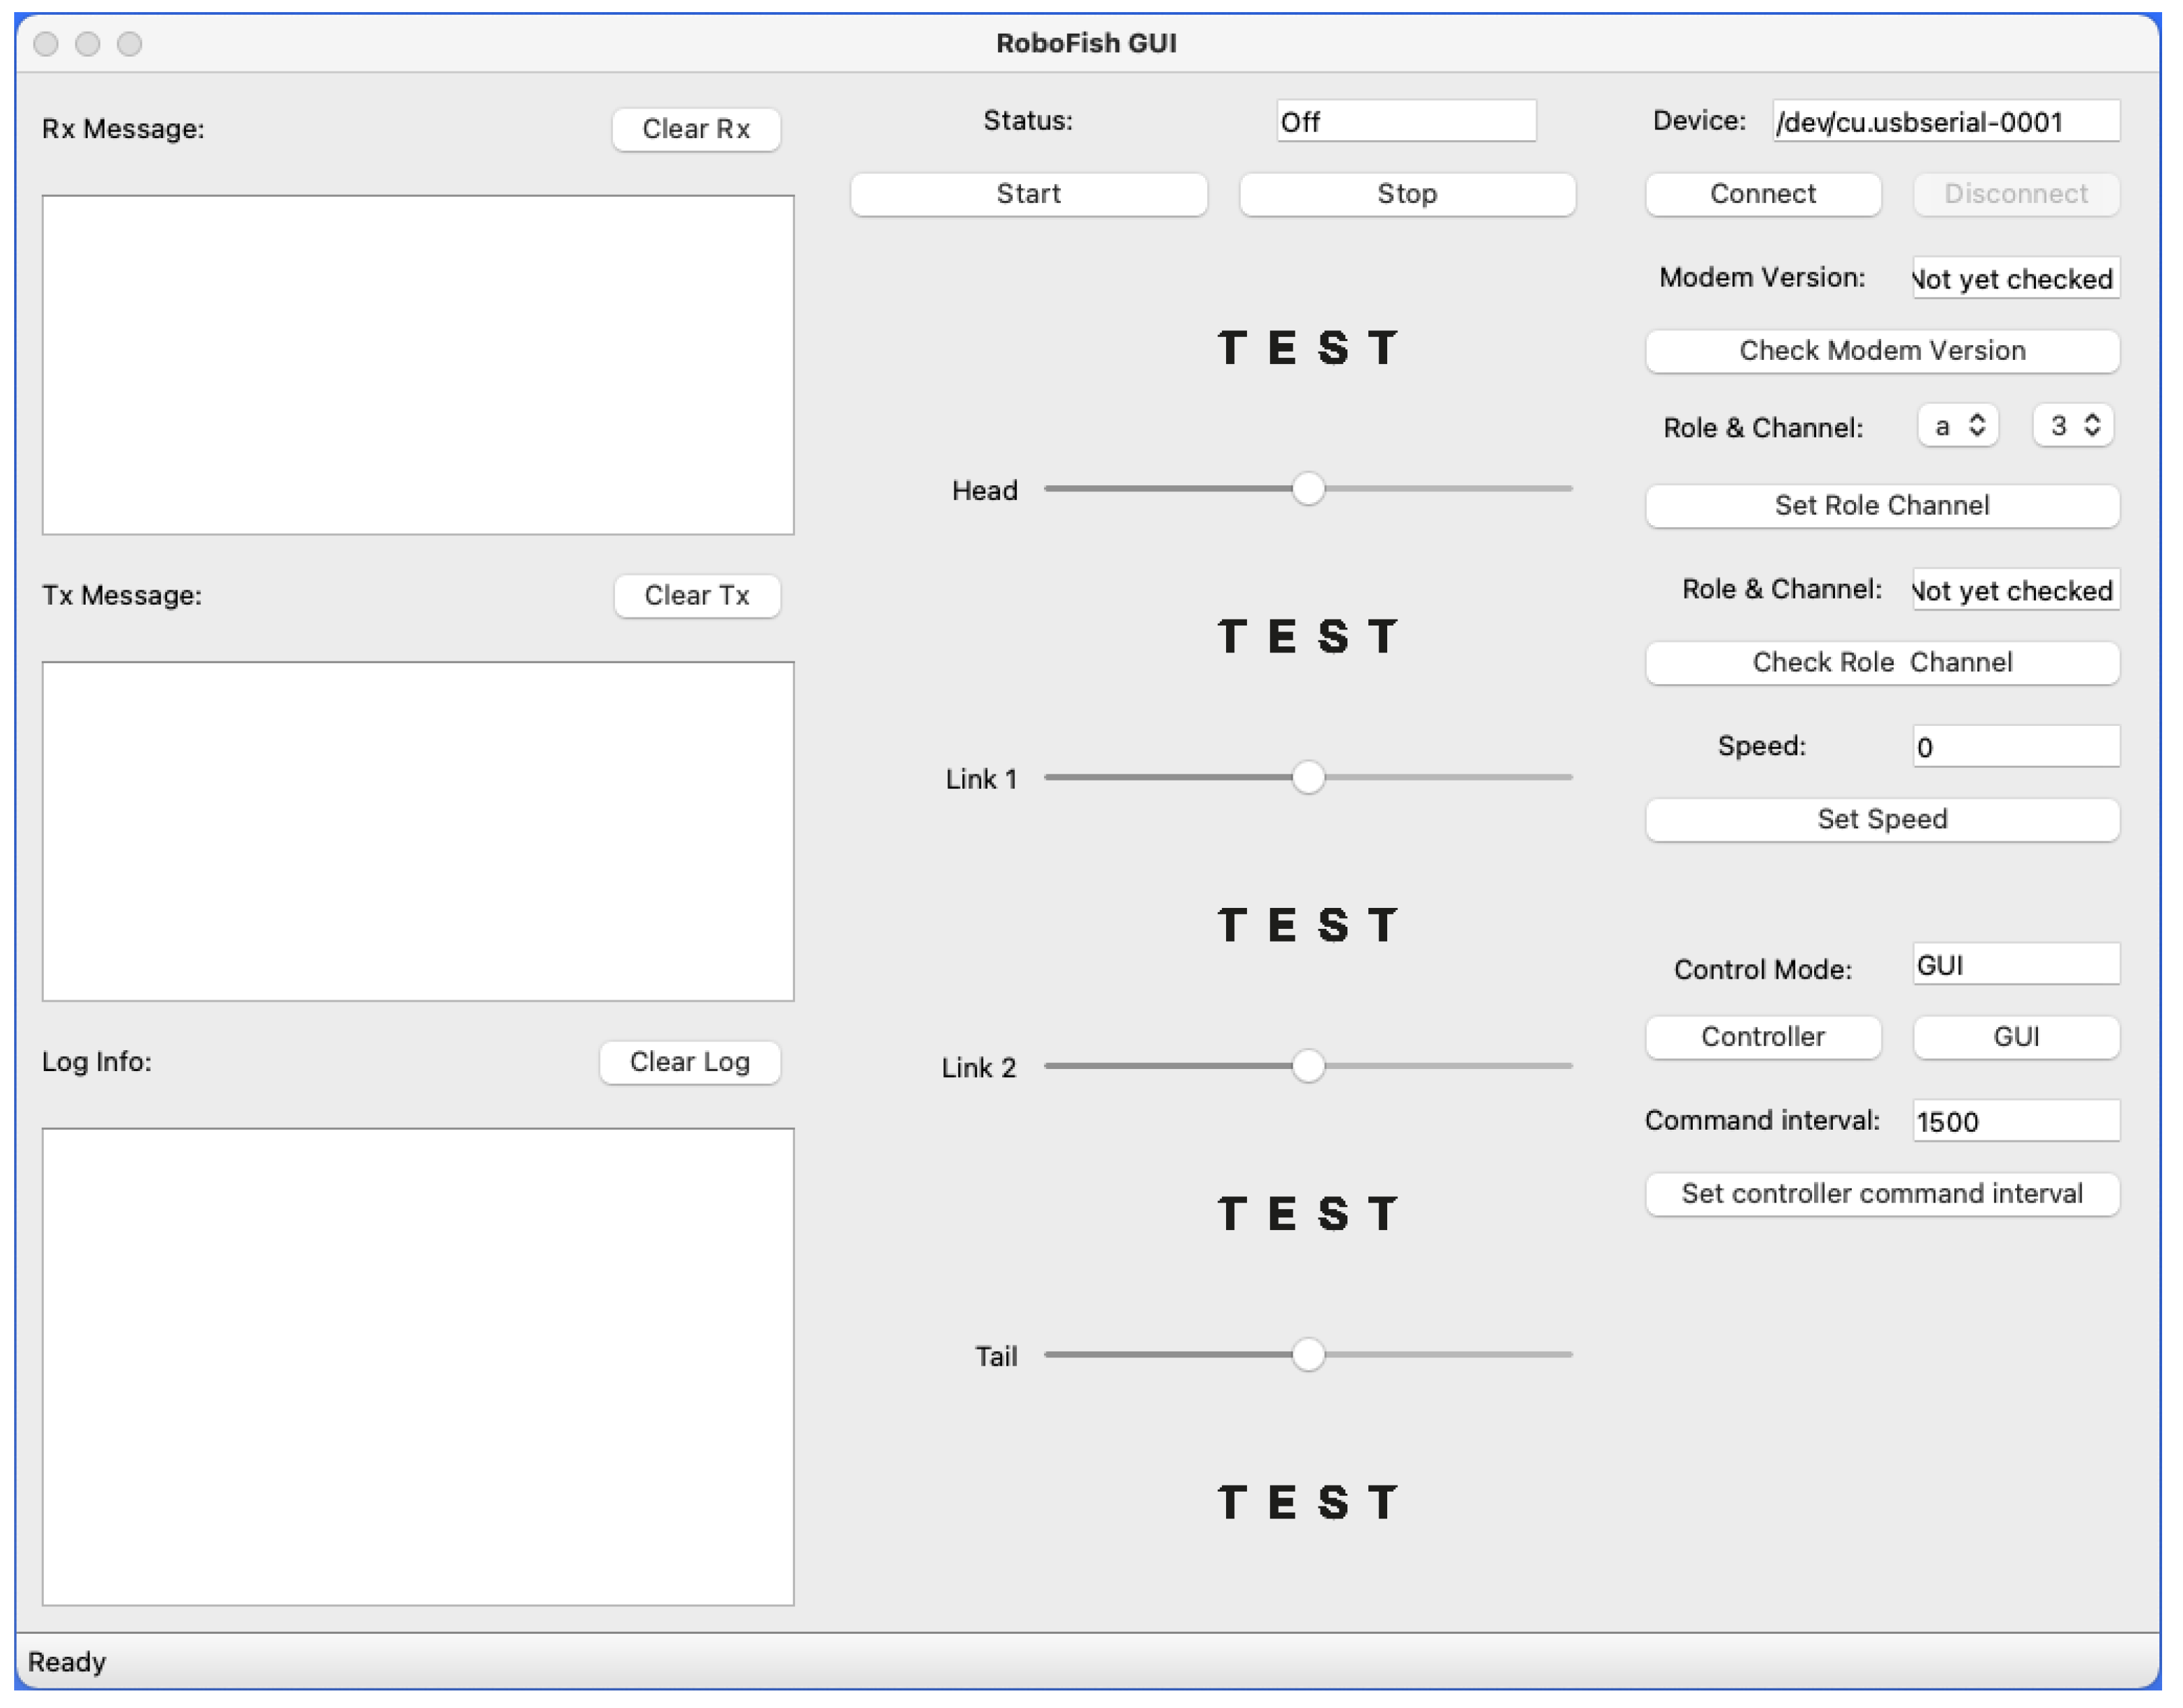
Task: Click the Clear Log button
Action: click(x=689, y=1062)
